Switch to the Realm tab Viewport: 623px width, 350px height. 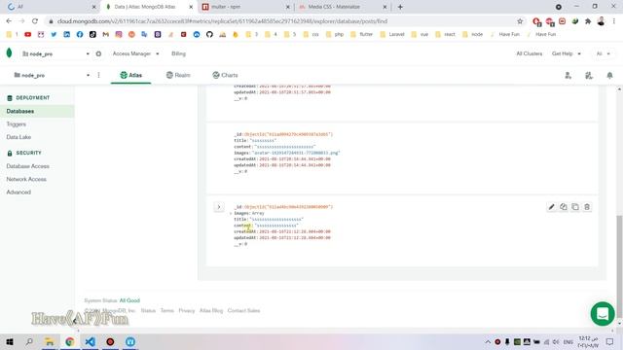(x=178, y=75)
